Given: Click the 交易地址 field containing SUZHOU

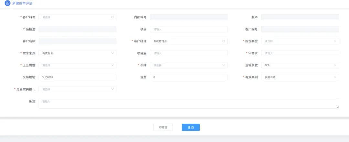Looking at the screenshot, I should pyautogui.click(x=78, y=77).
